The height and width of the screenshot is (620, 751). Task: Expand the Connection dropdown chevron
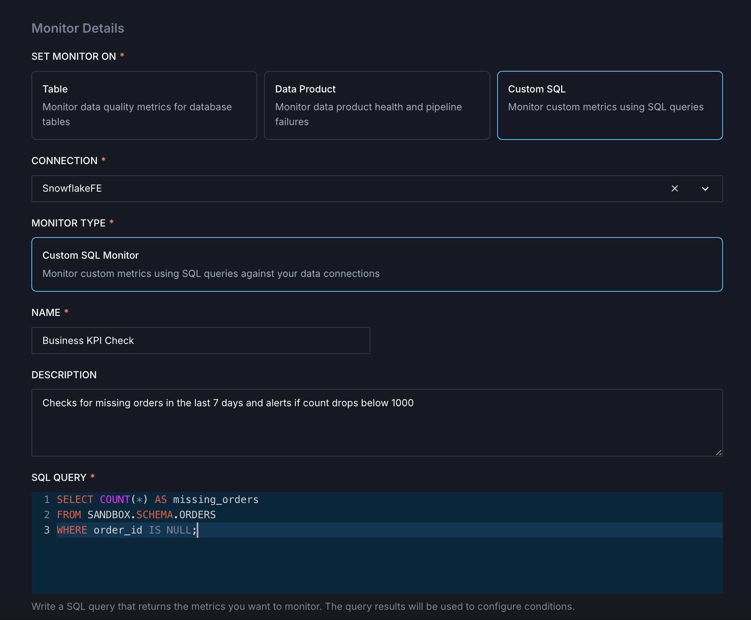coord(705,189)
